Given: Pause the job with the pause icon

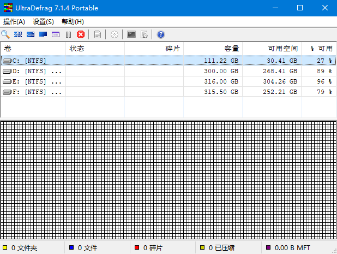Looking at the screenshot, I should tap(68, 34).
